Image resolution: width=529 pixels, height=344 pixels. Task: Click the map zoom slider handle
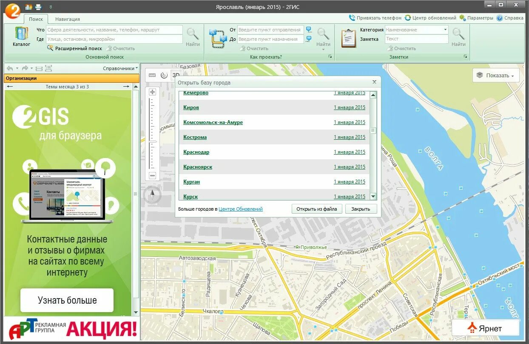tap(153, 141)
